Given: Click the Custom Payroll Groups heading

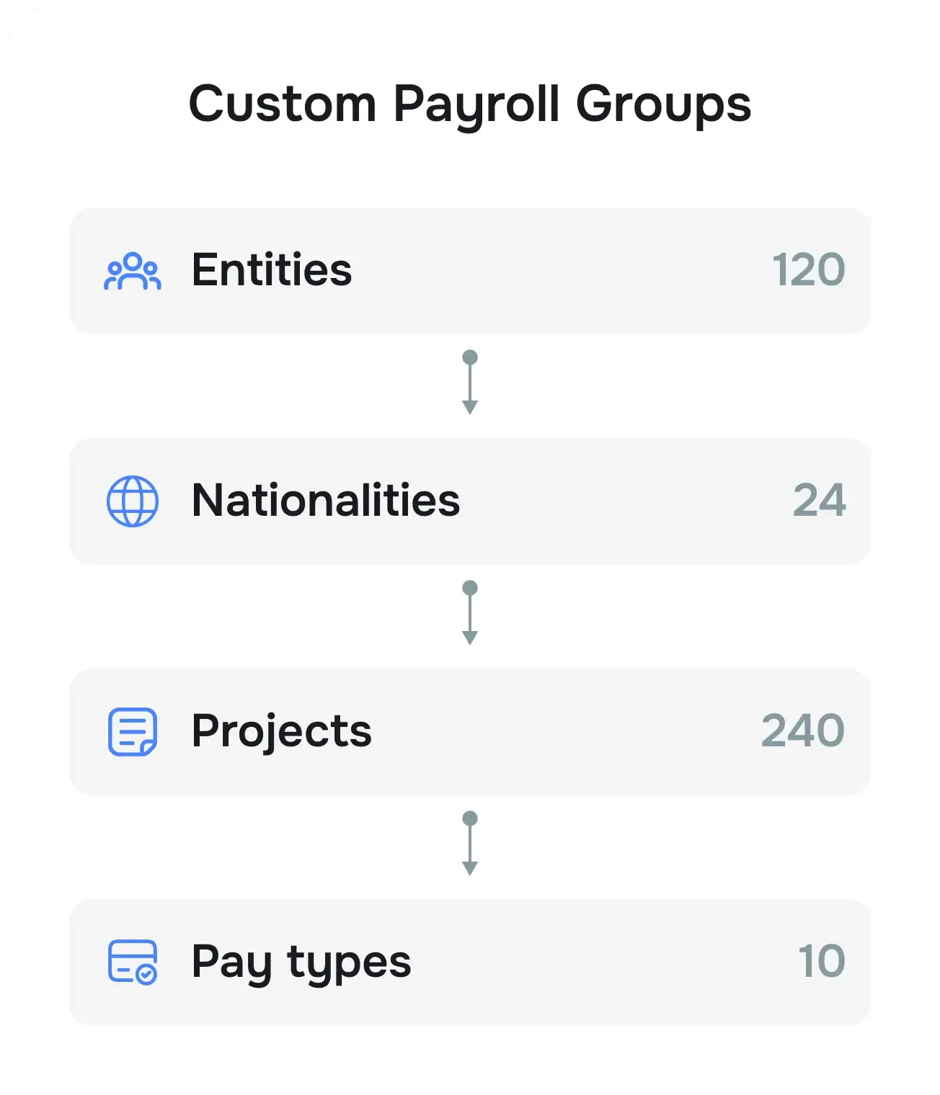Looking at the screenshot, I should click(x=470, y=105).
